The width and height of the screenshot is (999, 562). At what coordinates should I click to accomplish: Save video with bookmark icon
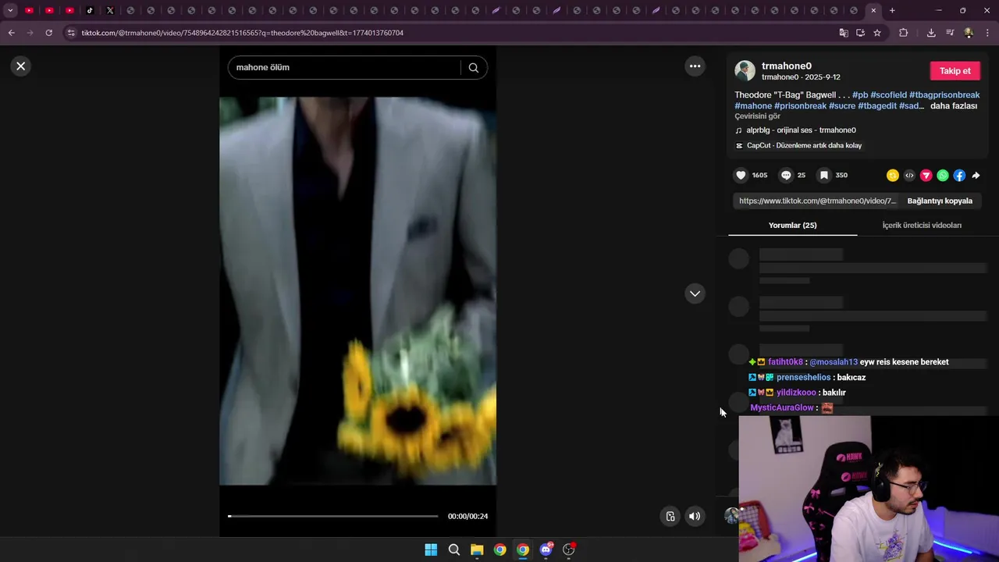coord(823,176)
